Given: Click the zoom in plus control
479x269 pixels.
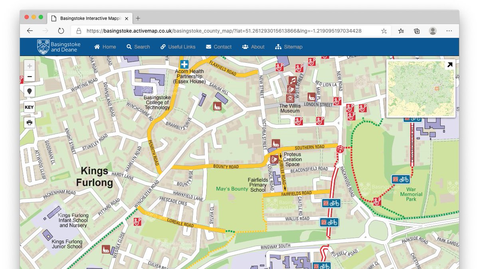Looking at the screenshot, I should point(30,65).
